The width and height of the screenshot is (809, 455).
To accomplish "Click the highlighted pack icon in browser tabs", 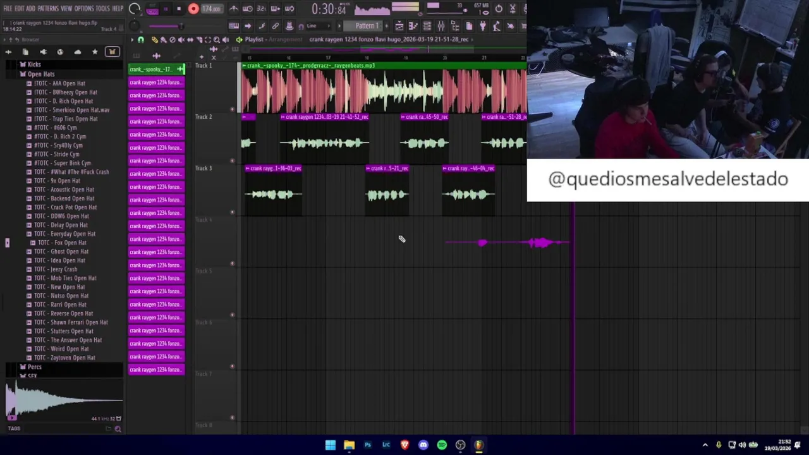I will click(112, 52).
